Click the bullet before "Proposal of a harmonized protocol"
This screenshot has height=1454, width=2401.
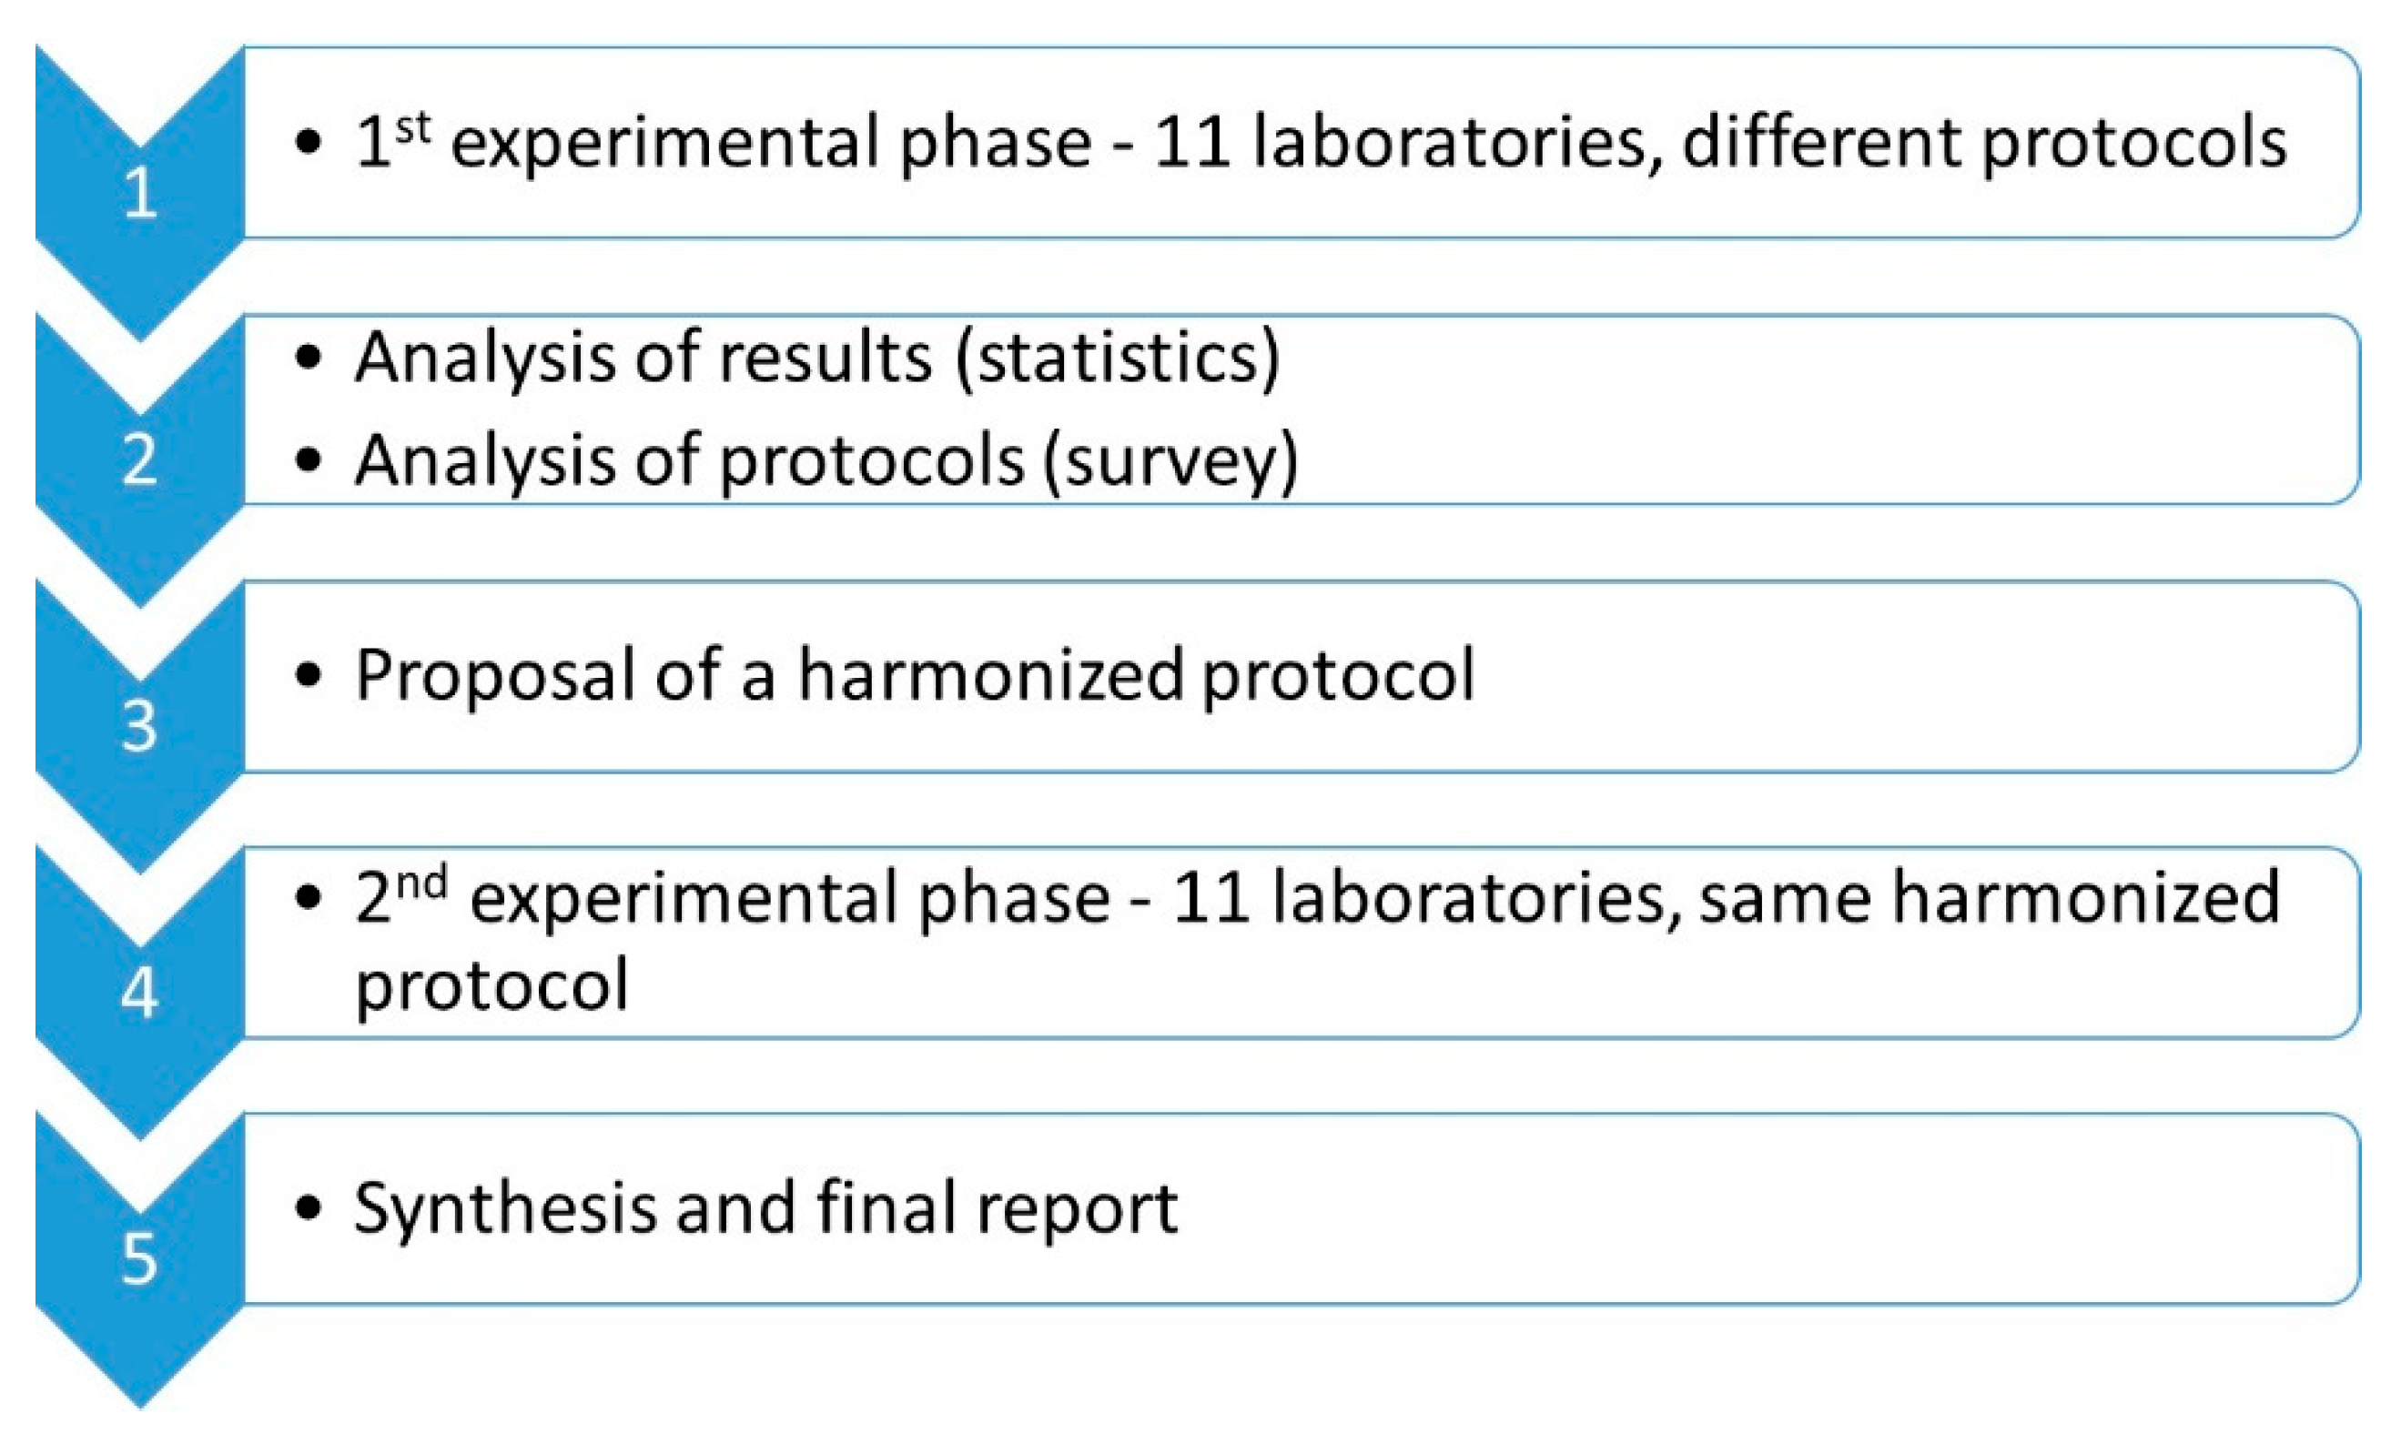pos(308,676)
